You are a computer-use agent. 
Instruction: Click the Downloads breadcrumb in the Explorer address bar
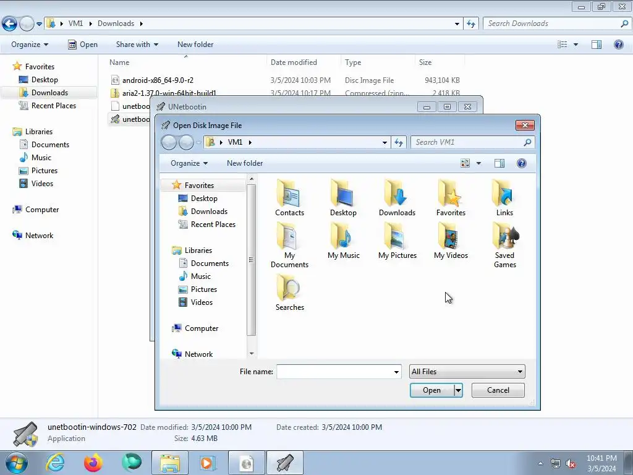coord(116,24)
